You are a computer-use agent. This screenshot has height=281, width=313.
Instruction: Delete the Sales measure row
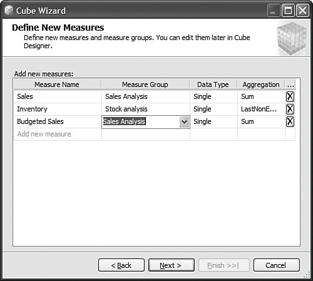pos(290,96)
